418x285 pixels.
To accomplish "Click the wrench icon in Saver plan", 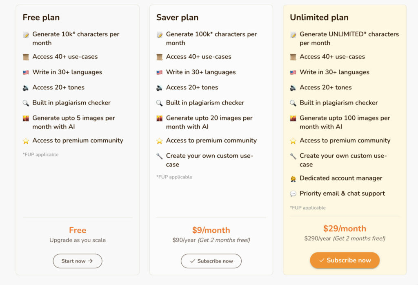I will [x=160, y=156].
